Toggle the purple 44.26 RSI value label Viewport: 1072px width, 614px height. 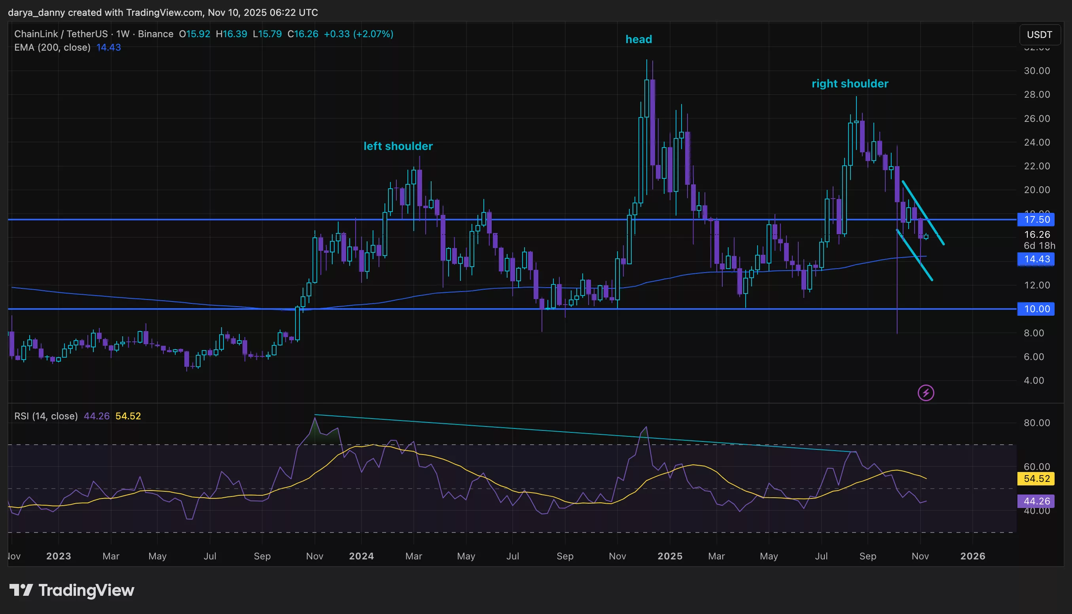[x=1036, y=501]
